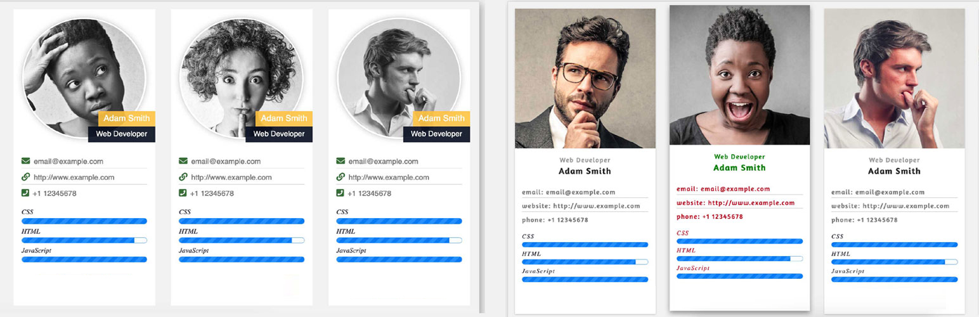This screenshot has height=317, width=979.
Task: Click the envelope icon in the second card
Action: tap(183, 161)
